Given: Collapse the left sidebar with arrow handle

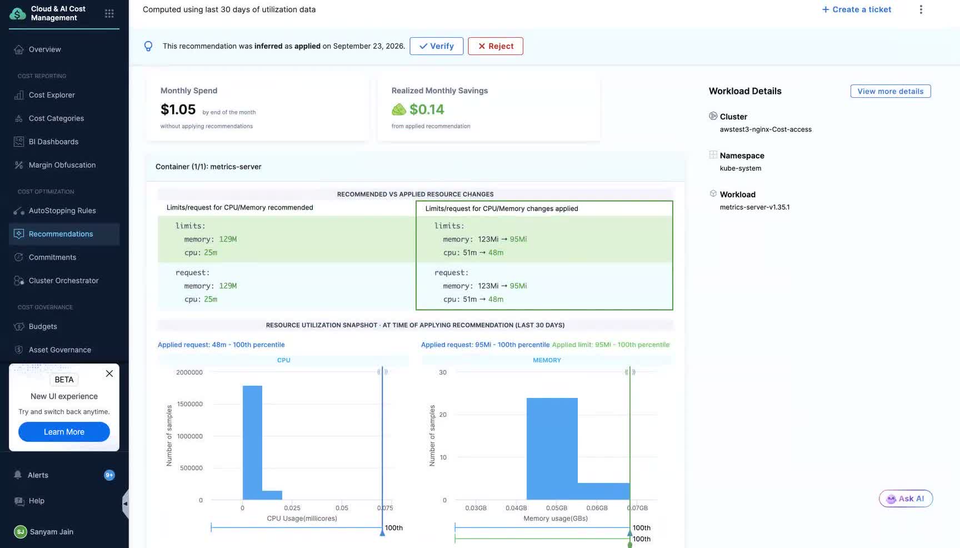Looking at the screenshot, I should click(x=126, y=504).
